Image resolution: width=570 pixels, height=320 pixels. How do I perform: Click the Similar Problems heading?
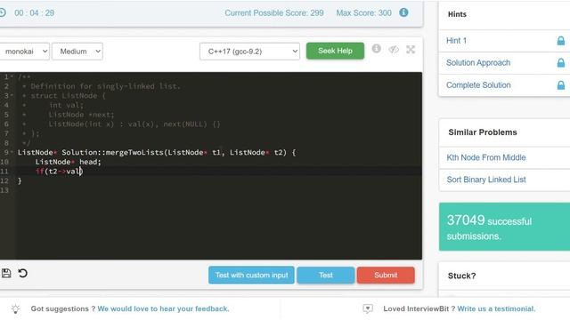click(483, 132)
